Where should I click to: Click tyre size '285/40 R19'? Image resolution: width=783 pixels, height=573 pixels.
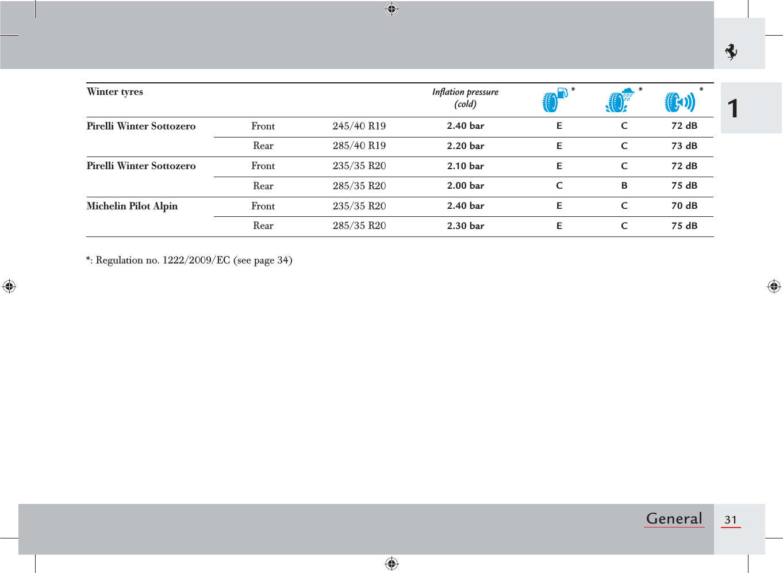359,146
